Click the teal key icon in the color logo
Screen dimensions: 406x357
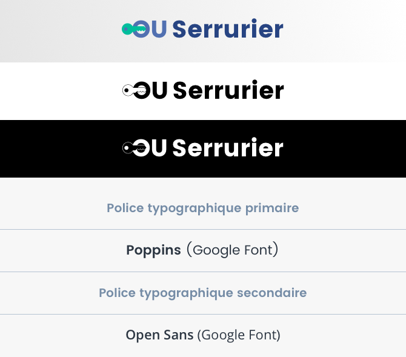tap(133, 29)
